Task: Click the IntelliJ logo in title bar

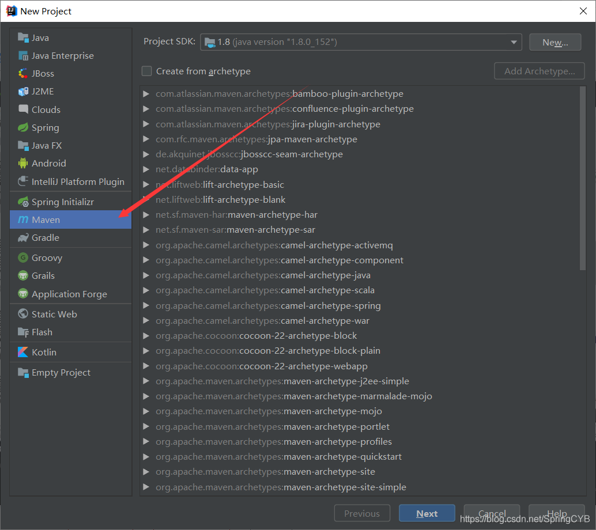Action: coord(12,11)
